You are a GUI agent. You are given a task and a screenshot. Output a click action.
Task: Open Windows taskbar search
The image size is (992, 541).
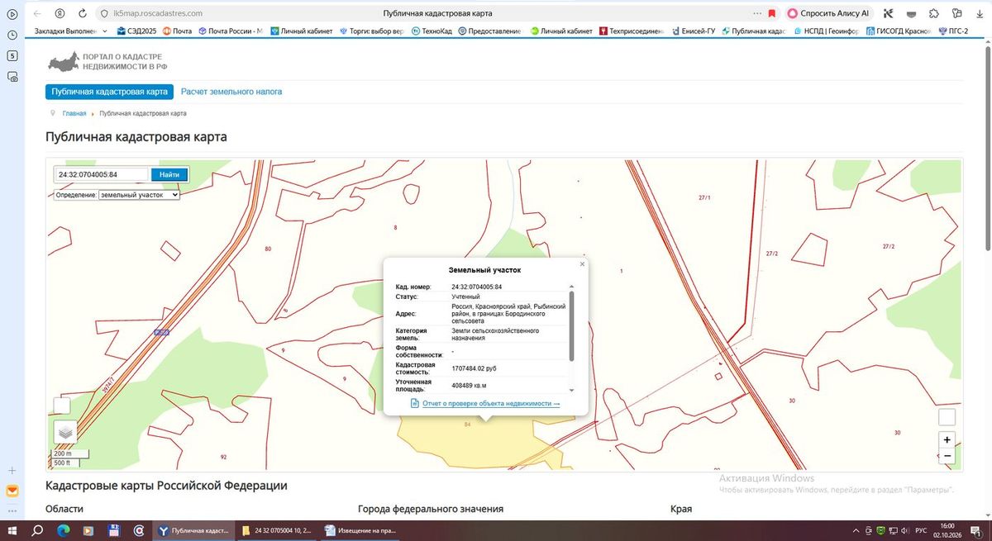[x=38, y=529]
